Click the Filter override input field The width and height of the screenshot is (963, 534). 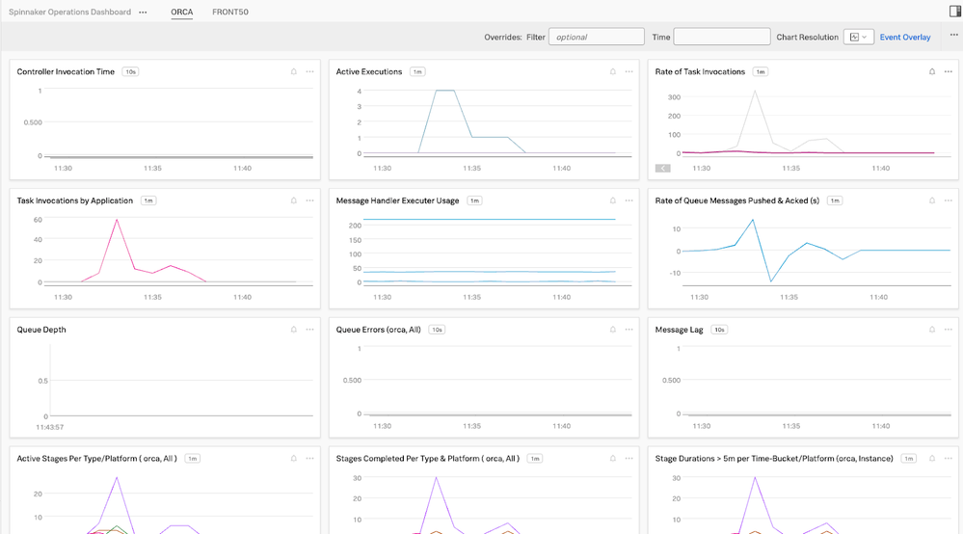click(596, 37)
